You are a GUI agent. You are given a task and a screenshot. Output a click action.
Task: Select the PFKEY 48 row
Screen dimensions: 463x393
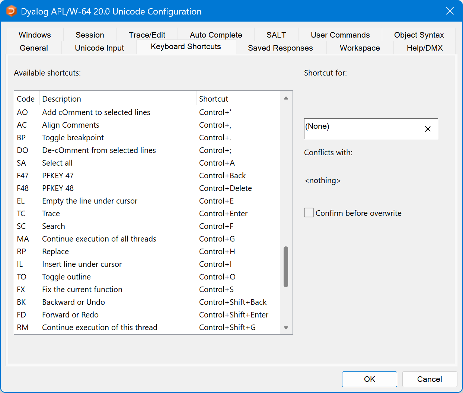pyautogui.click(x=147, y=188)
